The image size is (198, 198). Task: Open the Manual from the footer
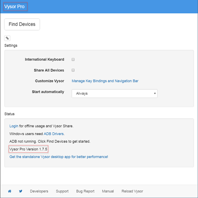click(108, 191)
